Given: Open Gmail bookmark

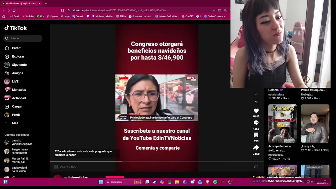Looking at the screenshot, I should tap(14, 16).
